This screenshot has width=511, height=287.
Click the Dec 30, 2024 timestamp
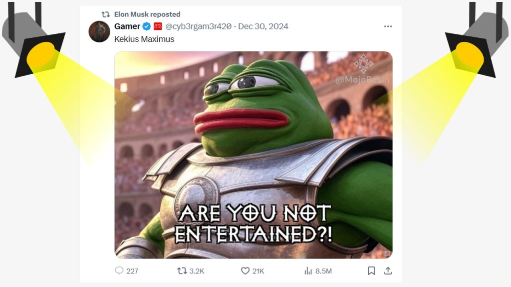(263, 26)
